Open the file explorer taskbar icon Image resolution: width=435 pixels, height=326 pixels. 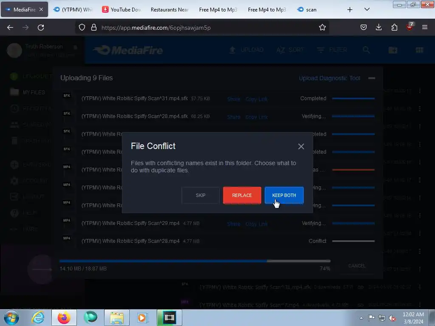pyautogui.click(x=117, y=318)
